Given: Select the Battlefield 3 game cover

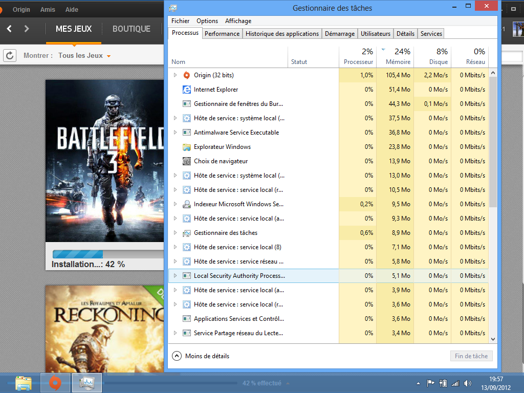Looking at the screenshot, I should pos(104,161).
